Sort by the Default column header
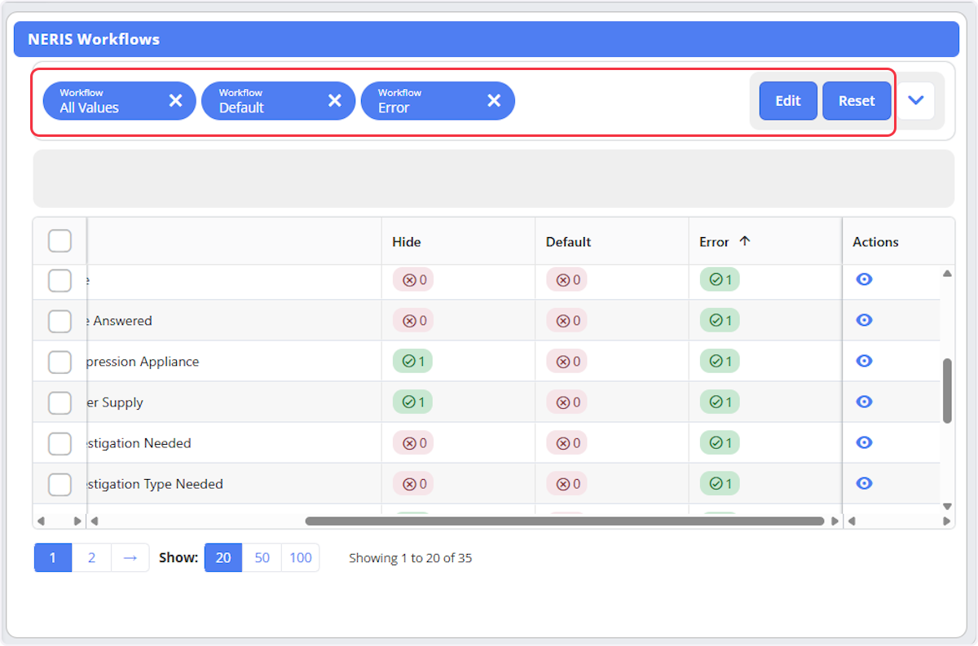 (x=611, y=241)
